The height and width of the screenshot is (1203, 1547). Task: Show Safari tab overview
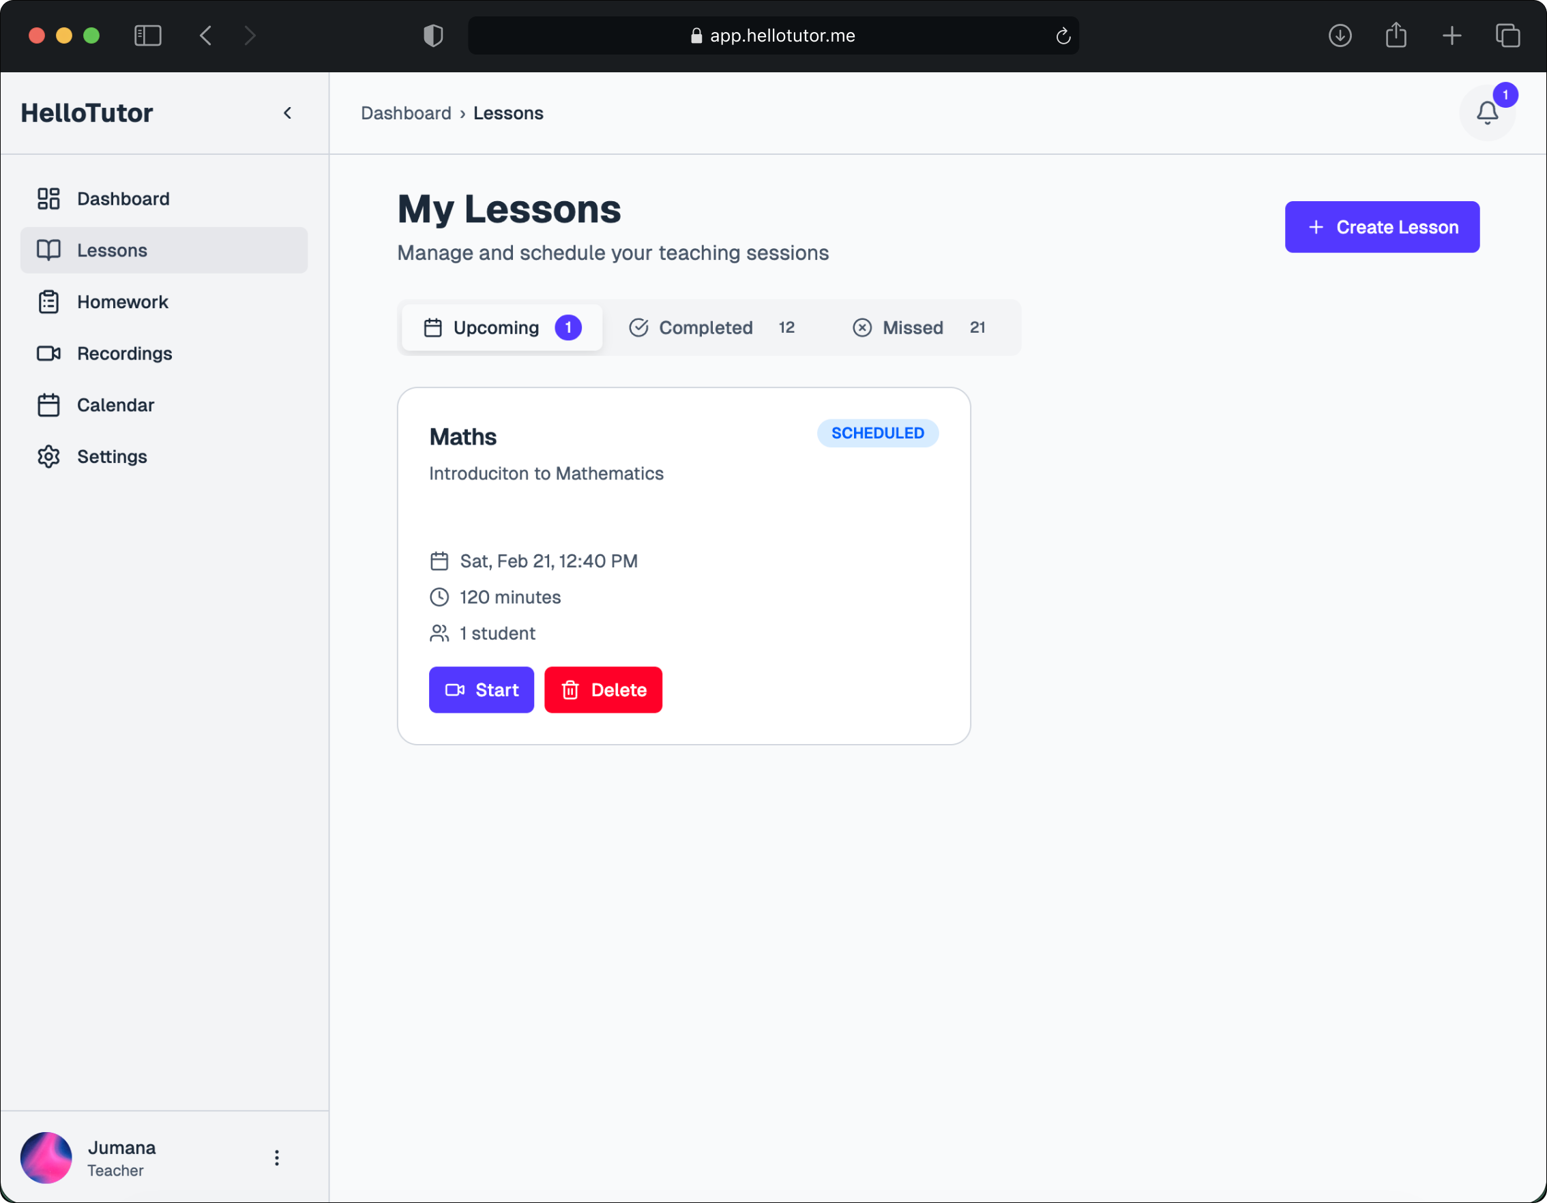1507,35
